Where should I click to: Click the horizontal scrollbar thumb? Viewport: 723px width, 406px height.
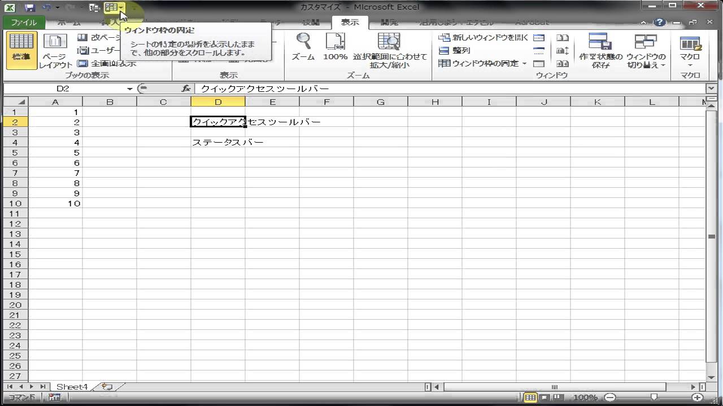(554, 387)
